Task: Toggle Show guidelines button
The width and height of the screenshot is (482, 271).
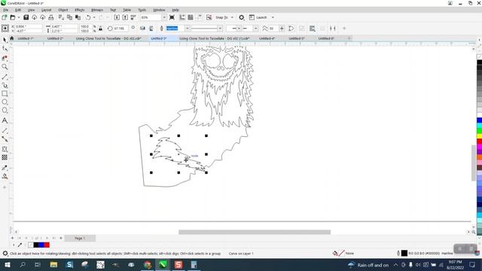Action: tap(199, 17)
